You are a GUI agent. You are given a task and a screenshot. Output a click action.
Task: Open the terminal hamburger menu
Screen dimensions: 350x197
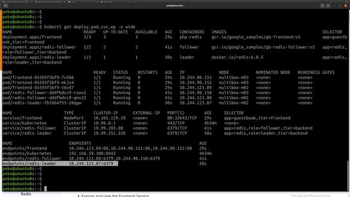[x=328, y=5]
